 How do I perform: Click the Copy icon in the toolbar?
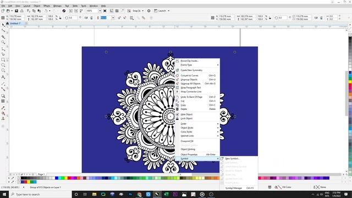pos(34,11)
